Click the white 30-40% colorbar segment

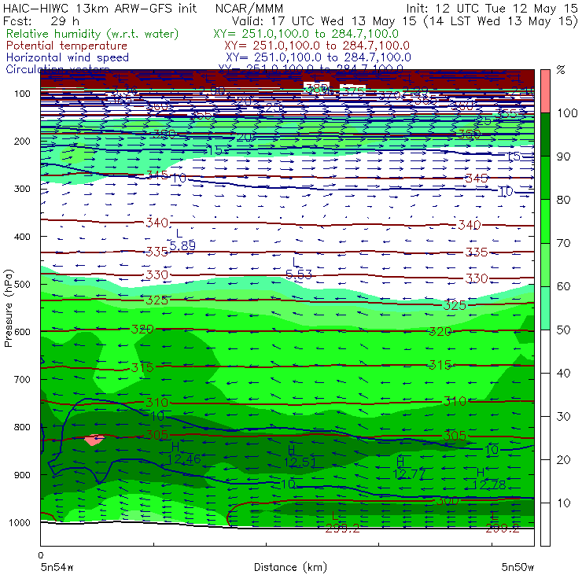click(545, 395)
